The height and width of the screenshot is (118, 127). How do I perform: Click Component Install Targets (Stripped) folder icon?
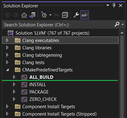click(x=18, y=114)
